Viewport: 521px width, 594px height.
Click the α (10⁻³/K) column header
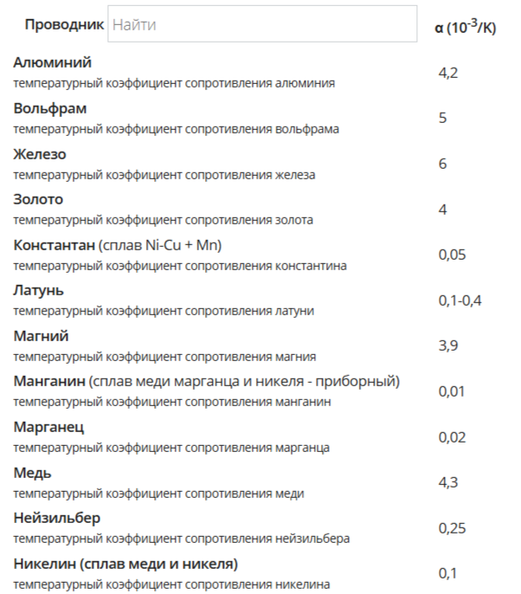(465, 27)
